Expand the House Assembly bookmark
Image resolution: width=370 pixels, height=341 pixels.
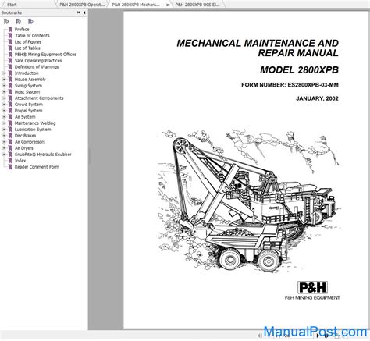coord(4,80)
